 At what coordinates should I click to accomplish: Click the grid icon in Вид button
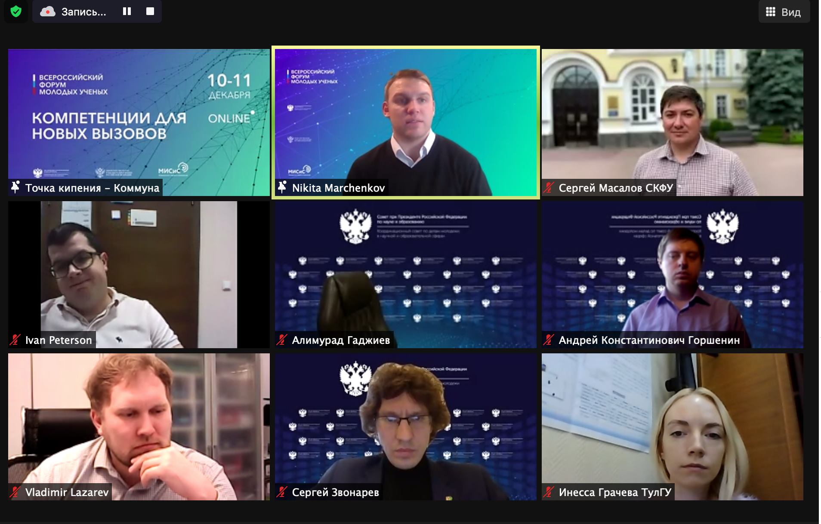771,12
